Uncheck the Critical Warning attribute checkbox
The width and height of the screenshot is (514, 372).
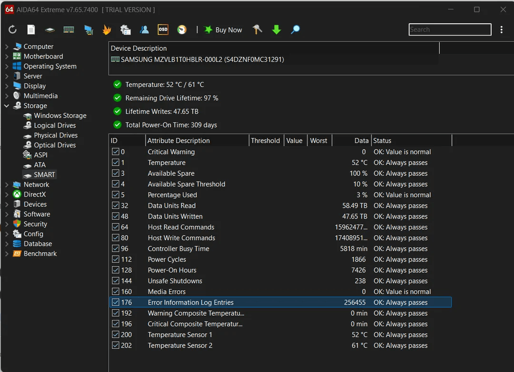point(115,152)
